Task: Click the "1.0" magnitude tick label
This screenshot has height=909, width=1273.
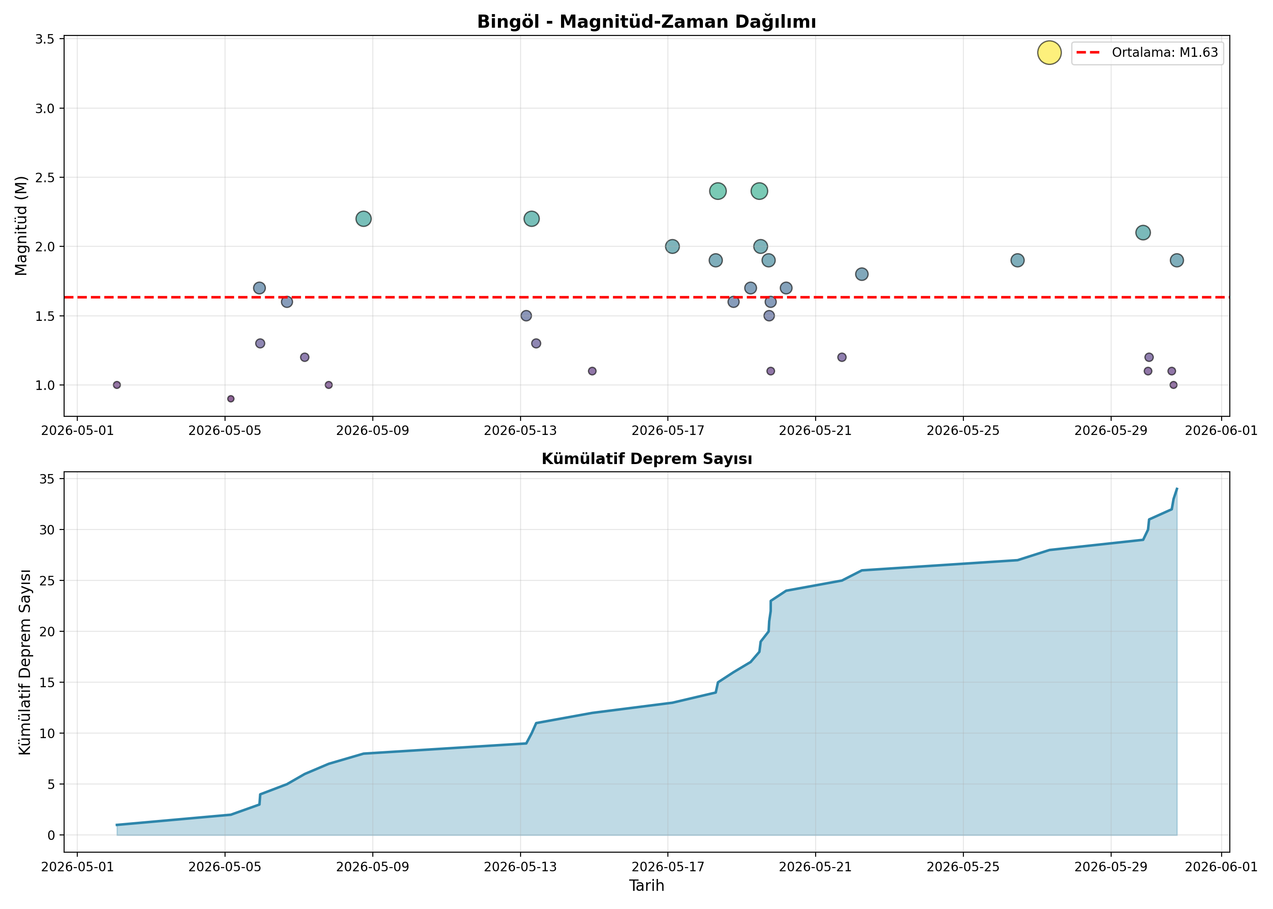Action: coord(45,385)
